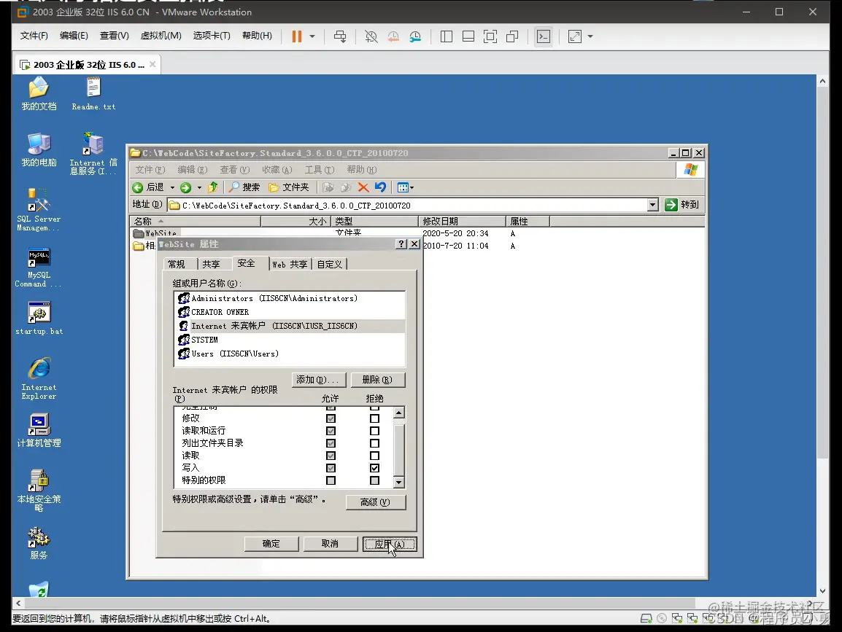Screen dimensions: 842x632
Task: Open the VMware 选项卡(T) menu
Action: pos(212,36)
